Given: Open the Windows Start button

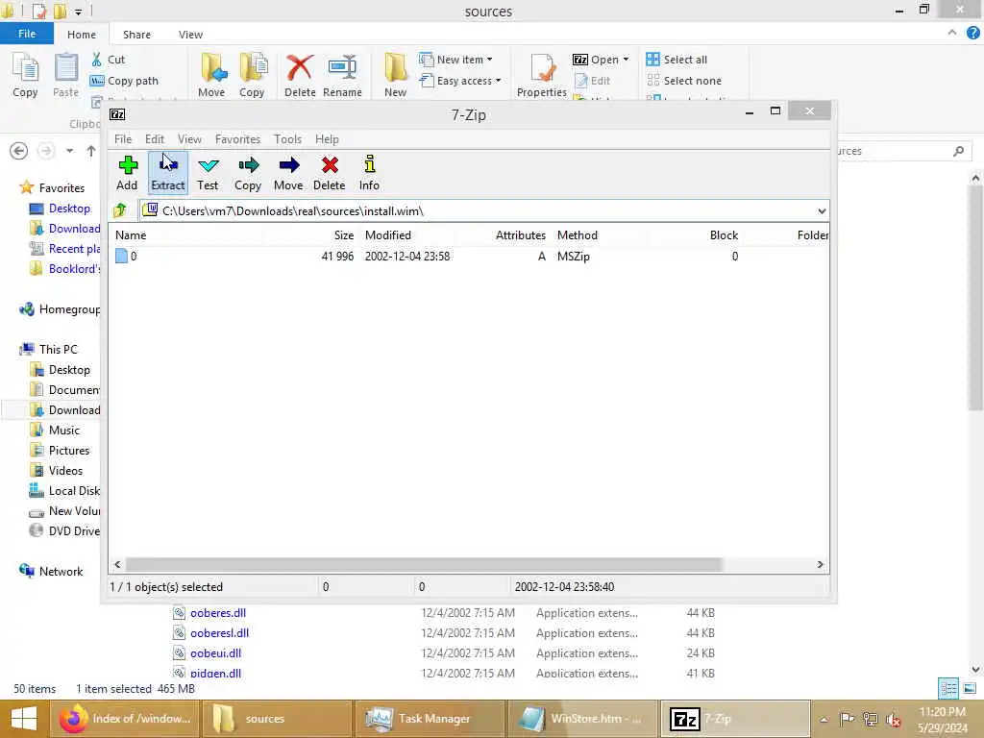Looking at the screenshot, I should 24,719.
